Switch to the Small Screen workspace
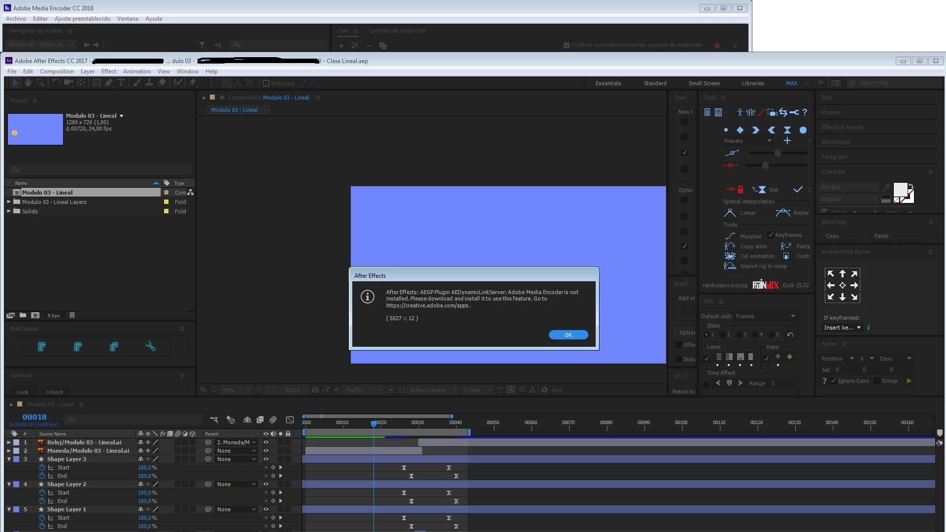The height and width of the screenshot is (532, 946). tap(704, 83)
